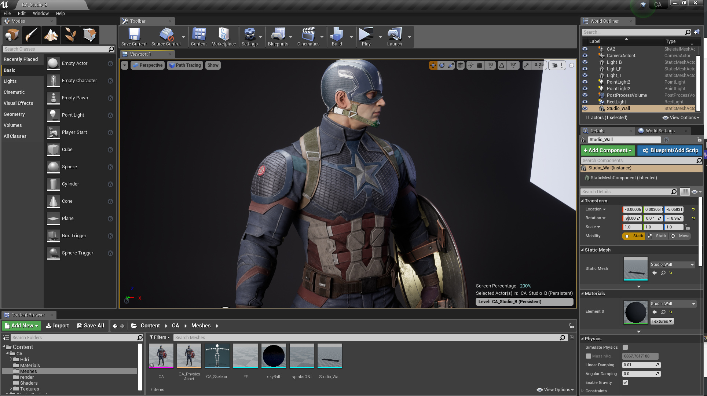The width and height of the screenshot is (707, 396).
Task: Select the Paint mode brush icon
Action: pyautogui.click(x=32, y=35)
